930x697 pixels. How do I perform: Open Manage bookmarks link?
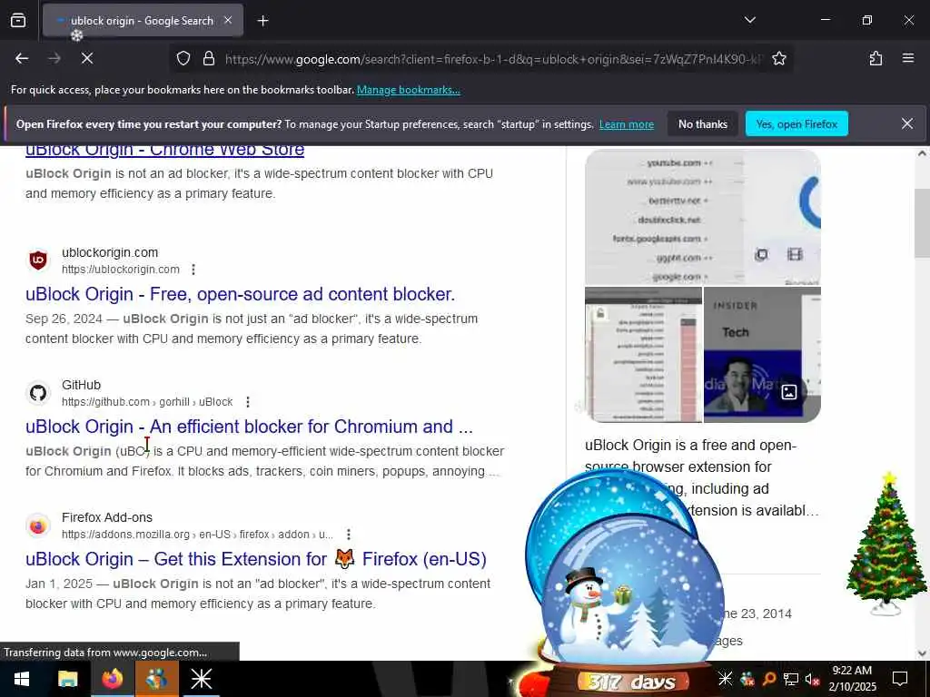[x=408, y=90]
